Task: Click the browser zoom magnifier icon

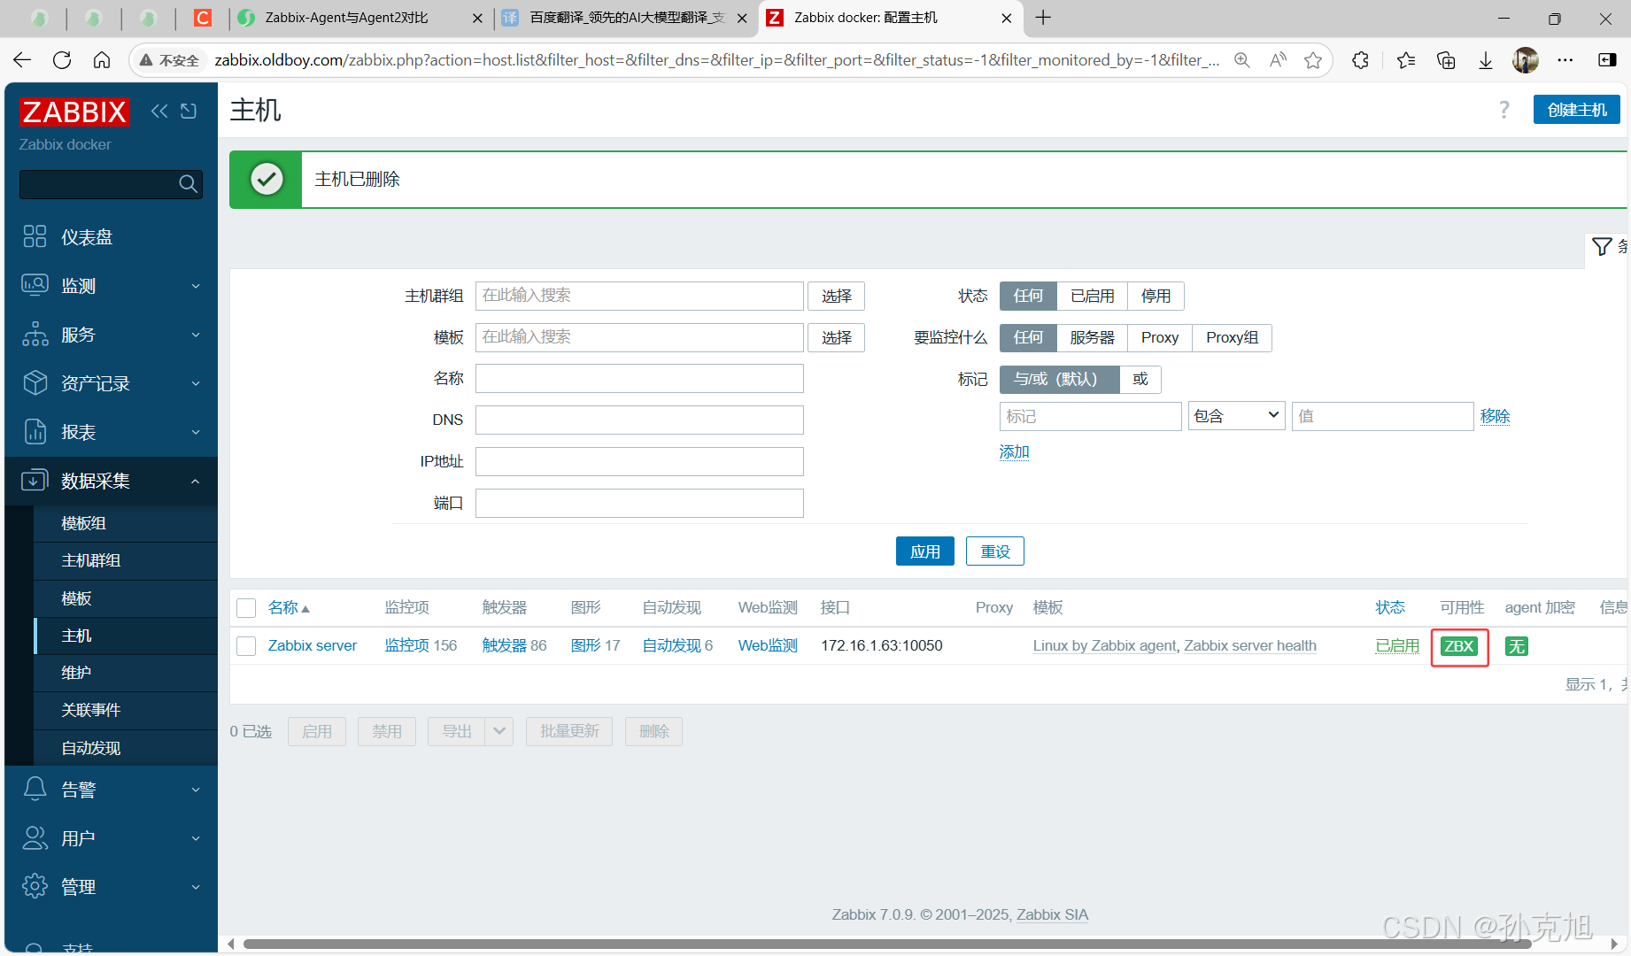Action: pyautogui.click(x=1242, y=60)
